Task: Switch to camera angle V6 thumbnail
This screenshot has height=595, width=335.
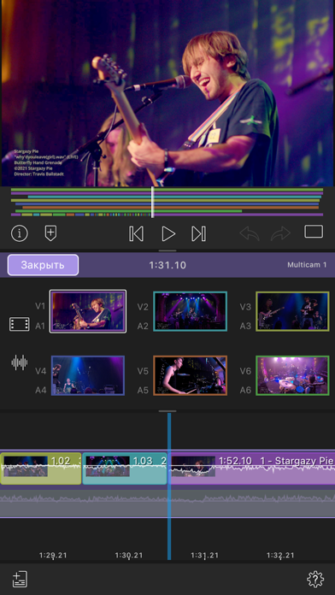Action: 292,375
